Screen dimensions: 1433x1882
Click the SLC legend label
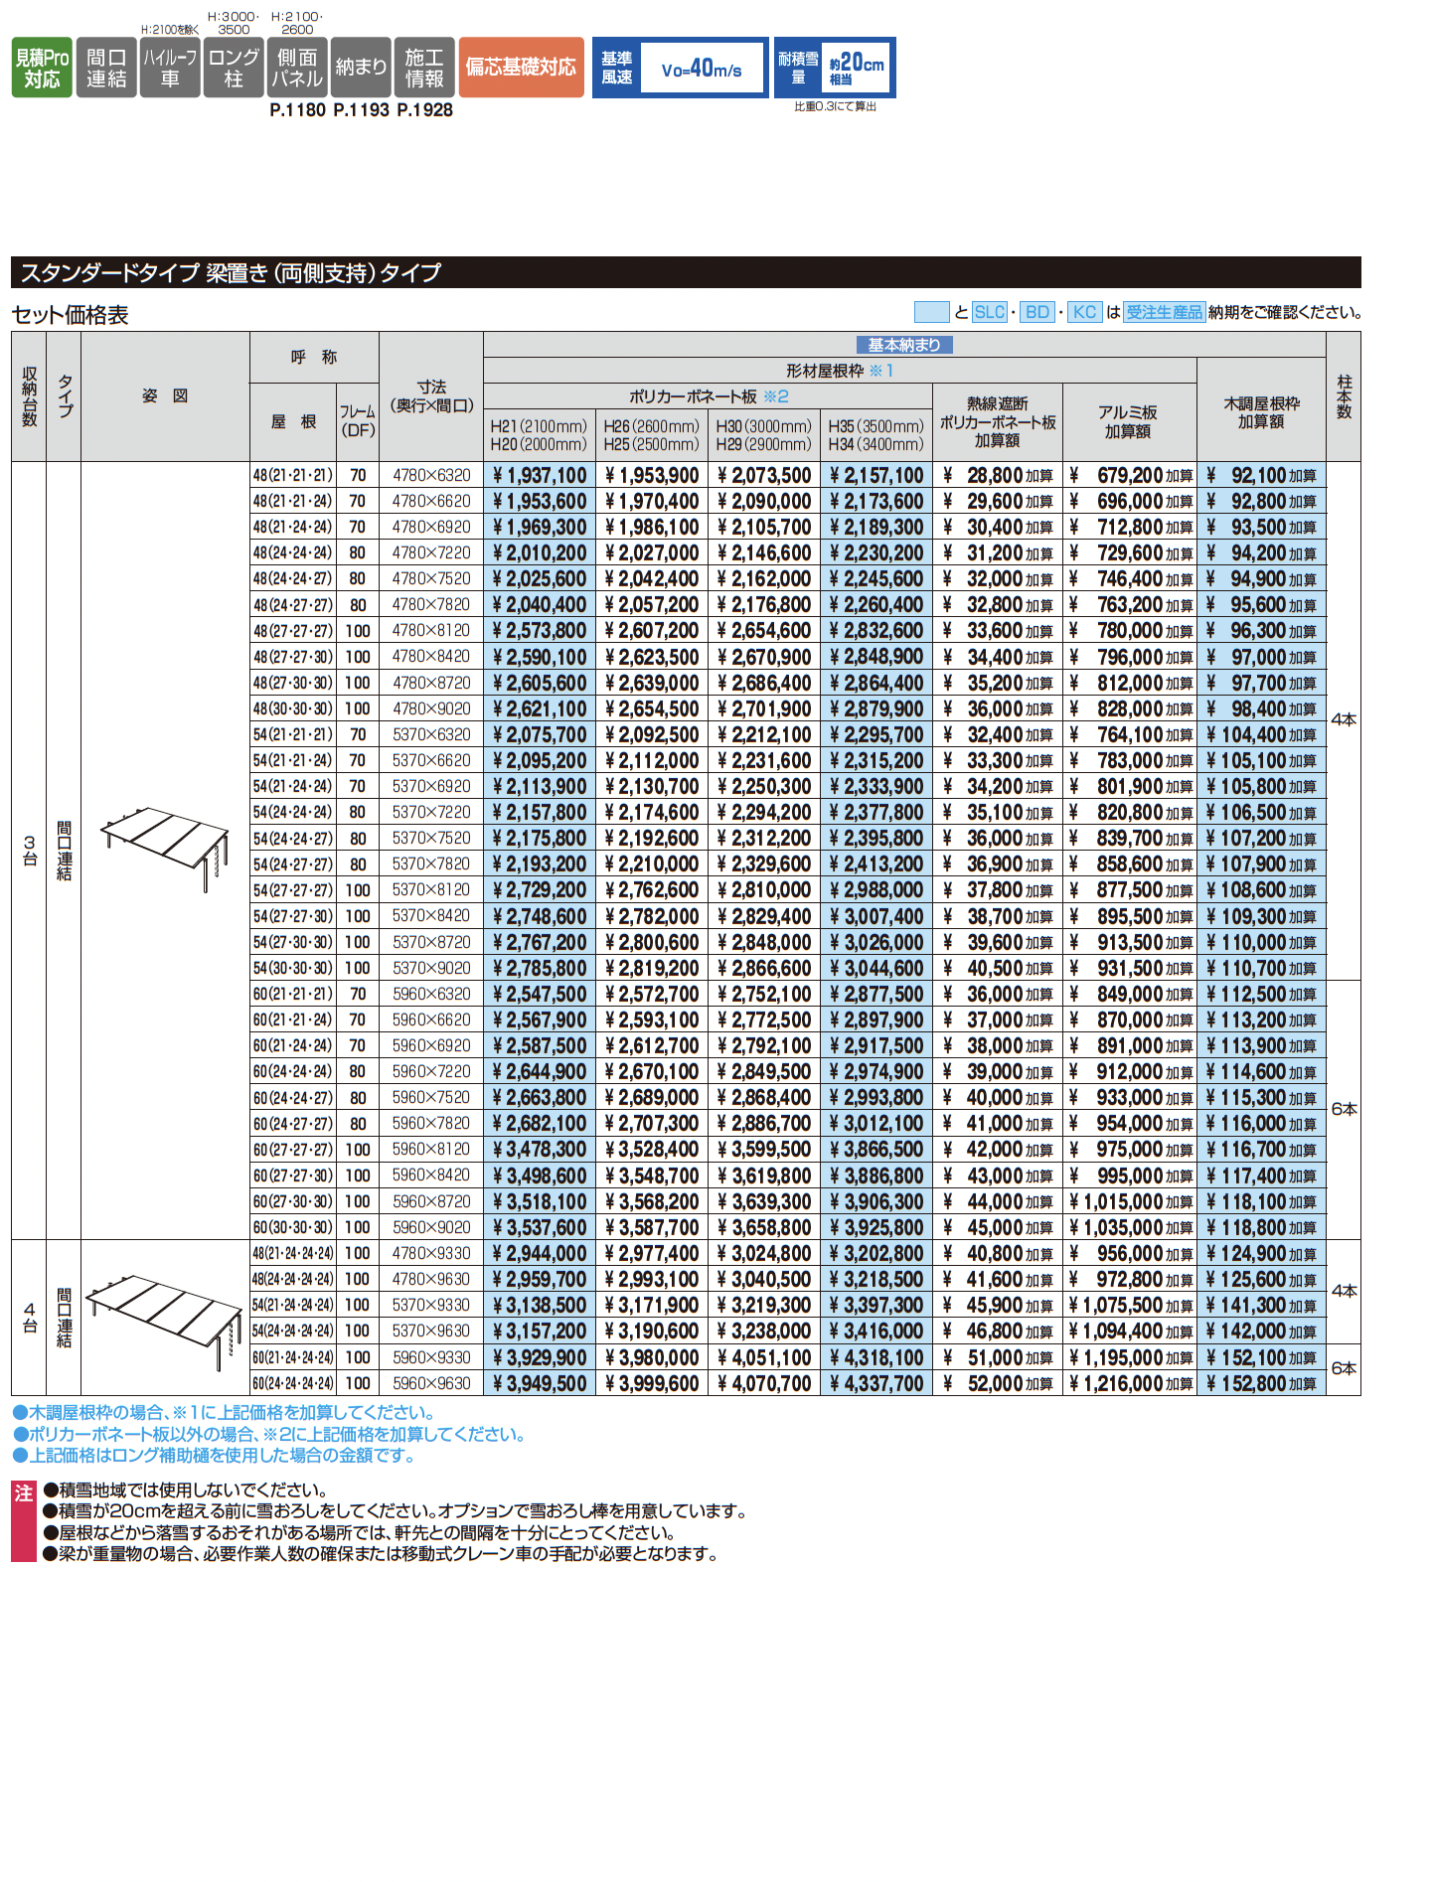pos(989,312)
